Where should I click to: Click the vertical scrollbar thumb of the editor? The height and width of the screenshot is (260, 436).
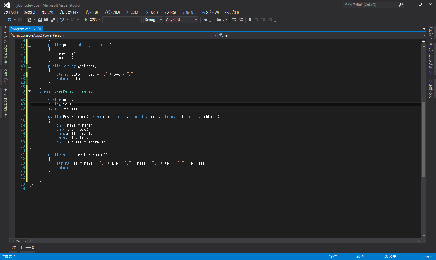click(x=424, y=139)
